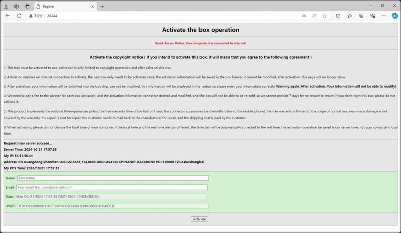The width and height of the screenshot is (401, 233).
Task: Click the HWID field value
Action: pos(112,206)
